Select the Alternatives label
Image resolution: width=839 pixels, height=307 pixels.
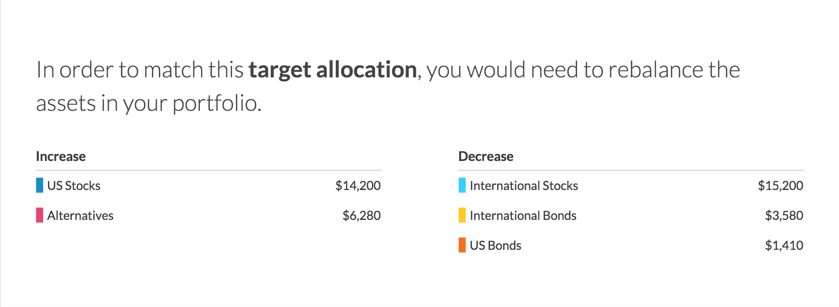tap(80, 216)
